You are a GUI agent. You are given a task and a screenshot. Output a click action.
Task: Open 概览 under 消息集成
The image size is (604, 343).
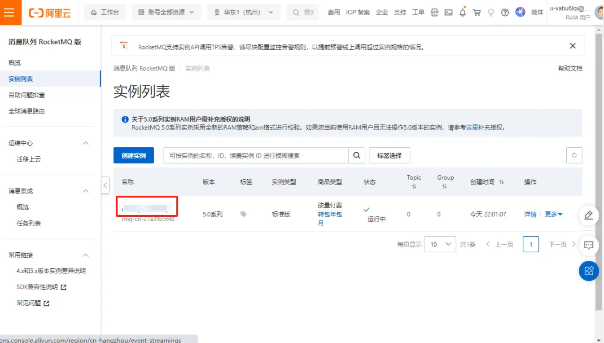[23, 207]
